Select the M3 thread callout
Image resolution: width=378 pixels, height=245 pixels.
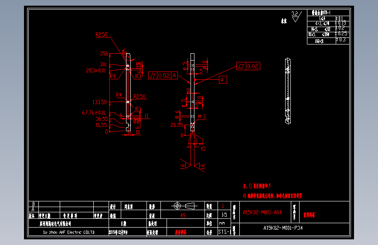pos(202,117)
